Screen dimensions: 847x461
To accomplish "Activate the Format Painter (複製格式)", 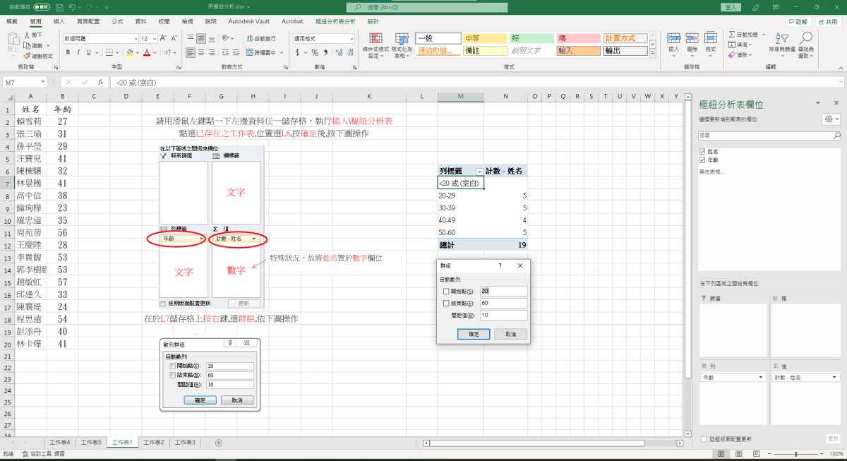I will tap(38, 56).
